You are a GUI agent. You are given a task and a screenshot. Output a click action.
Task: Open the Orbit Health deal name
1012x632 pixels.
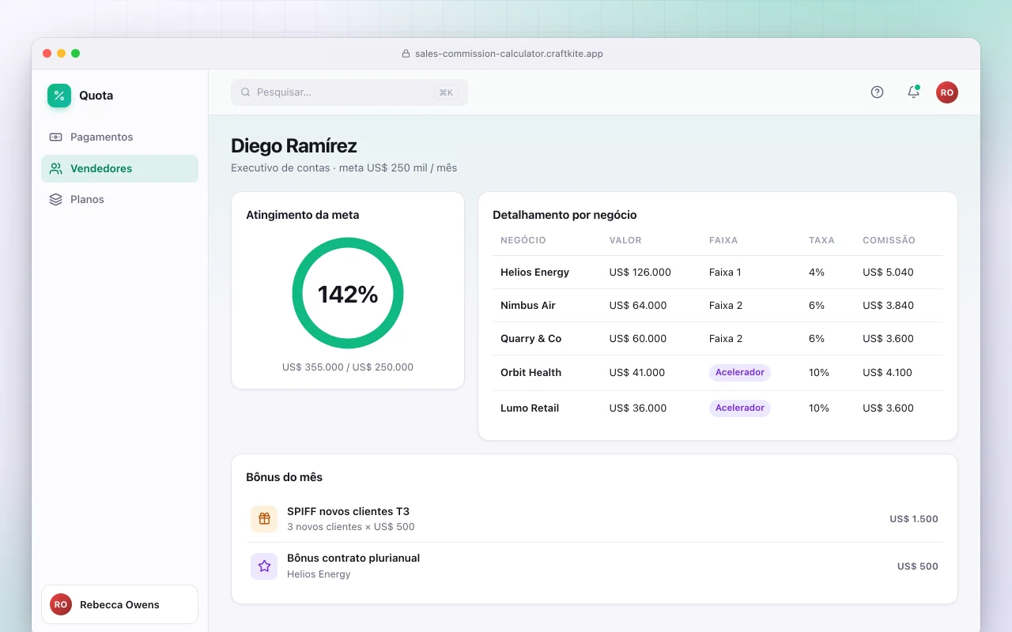(531, 372)
